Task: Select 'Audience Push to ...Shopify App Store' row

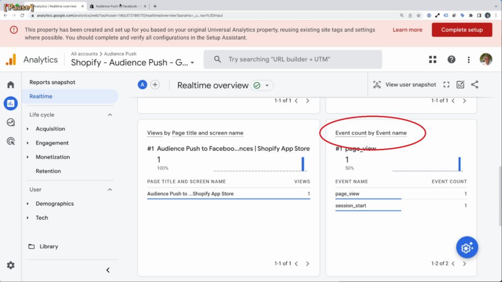Action: [228, 194]
